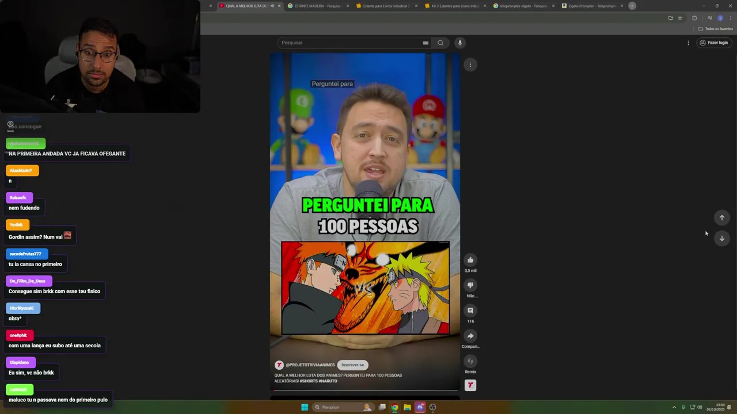Image resolution: width=737 pixels, height=414 pixels.
Task: Switch to Estante para Livros Industrial tab
Action: click(386, 6)
